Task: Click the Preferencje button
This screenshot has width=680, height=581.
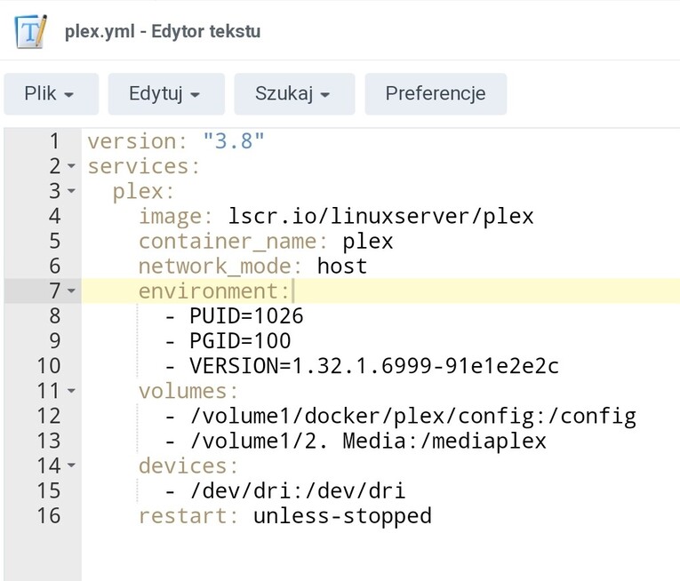Action: coord(436,94)
